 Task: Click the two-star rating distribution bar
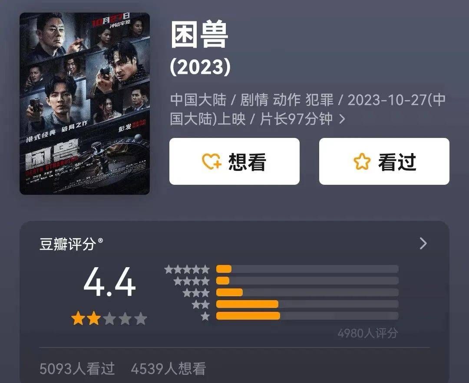pos(307,304)
